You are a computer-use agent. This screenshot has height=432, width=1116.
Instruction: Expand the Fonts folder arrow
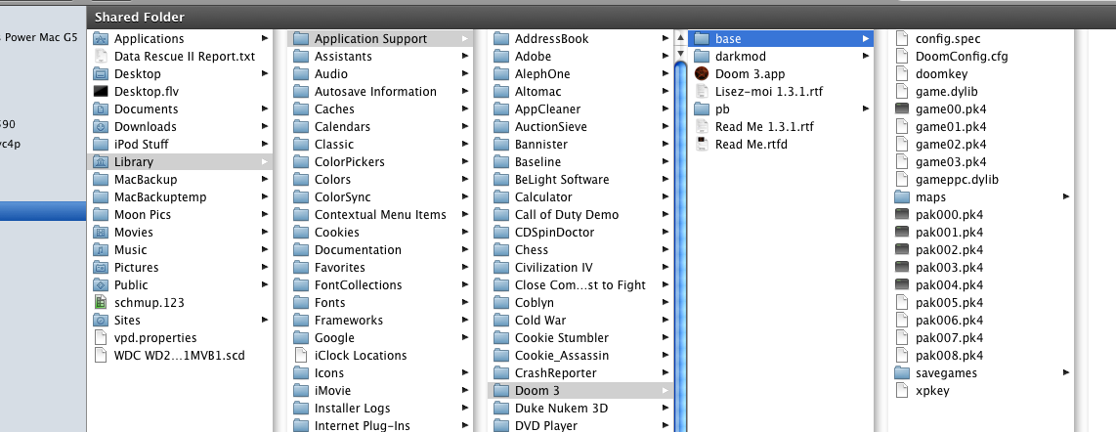click(465, 302)
